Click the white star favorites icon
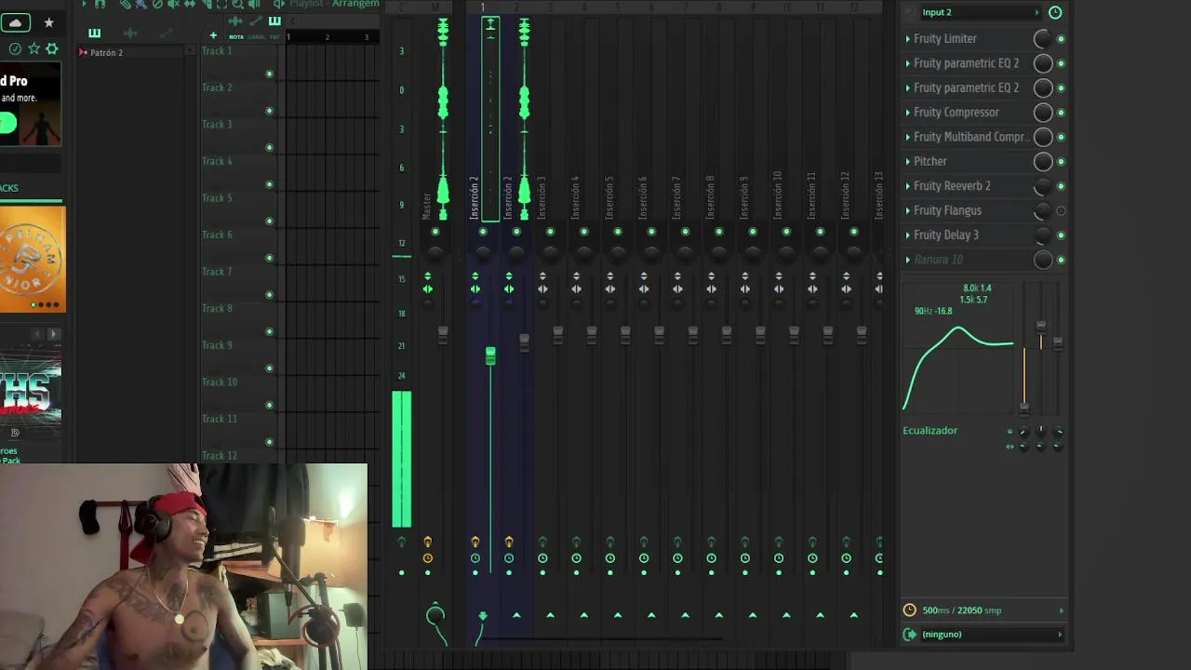Image resolution: width=1191 pixels, height=670 pixels. click(x=48, y=22)
